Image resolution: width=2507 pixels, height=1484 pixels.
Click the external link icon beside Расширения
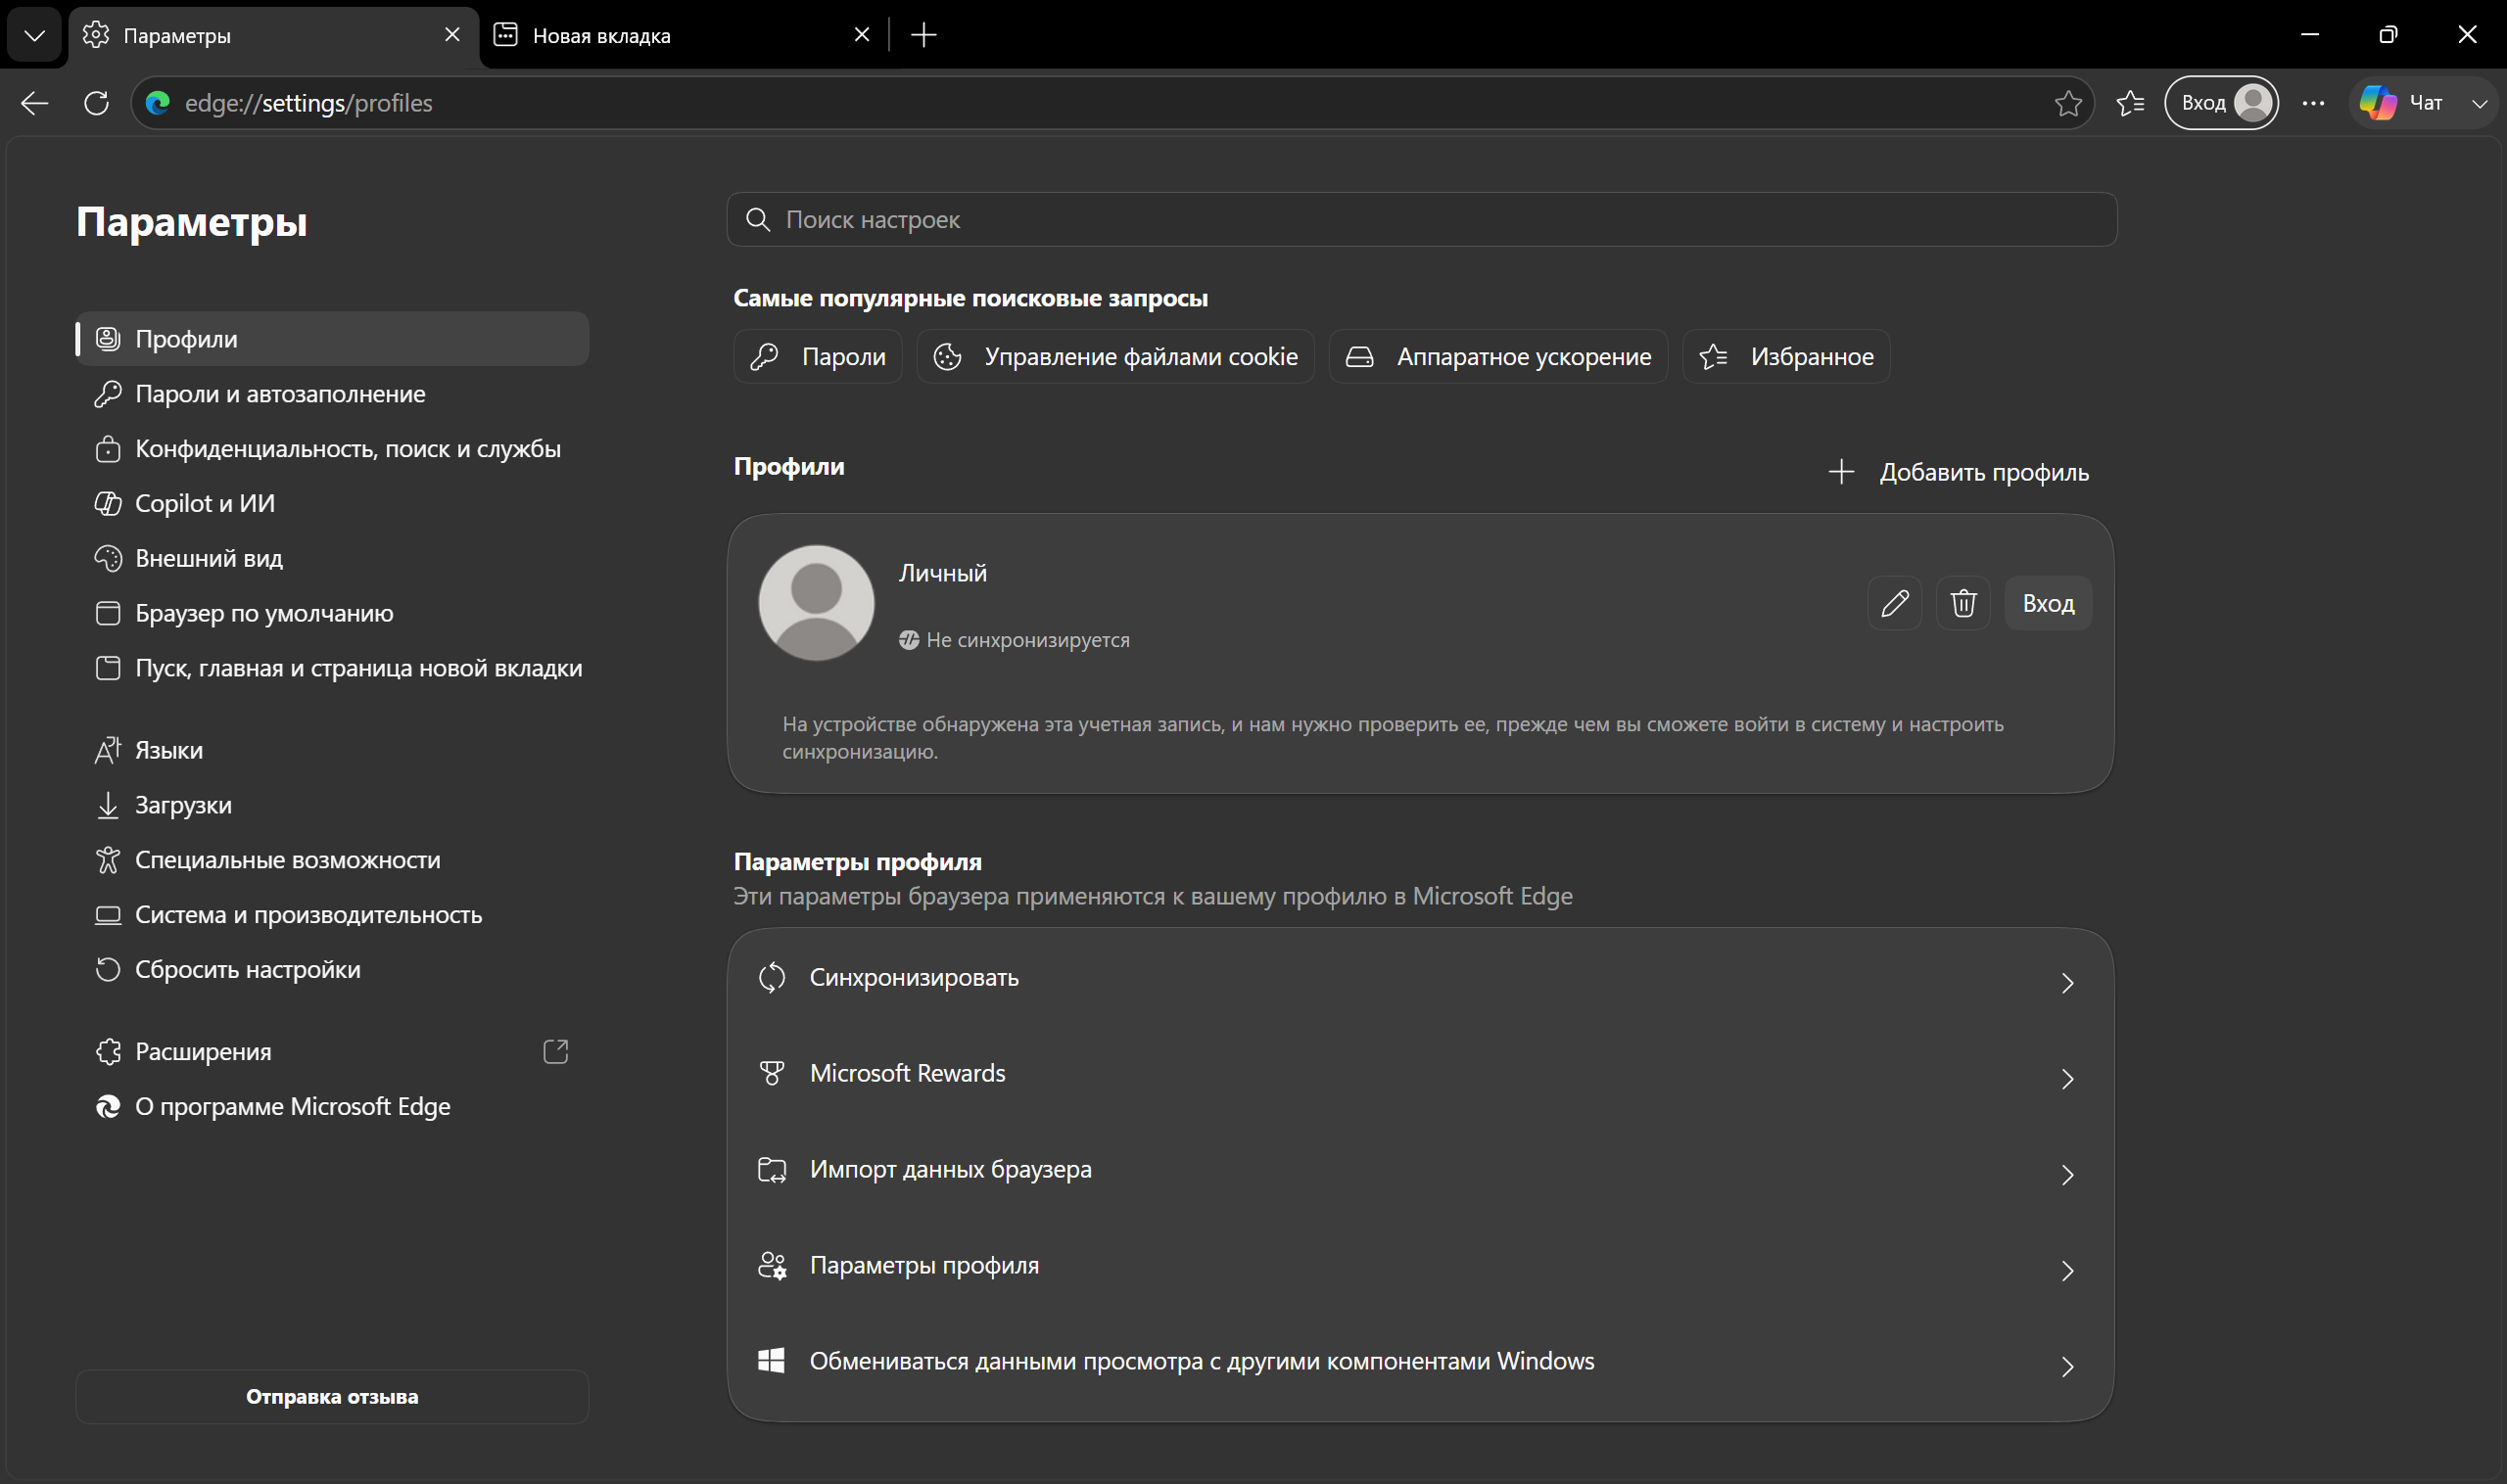[x=555, y=1052]
